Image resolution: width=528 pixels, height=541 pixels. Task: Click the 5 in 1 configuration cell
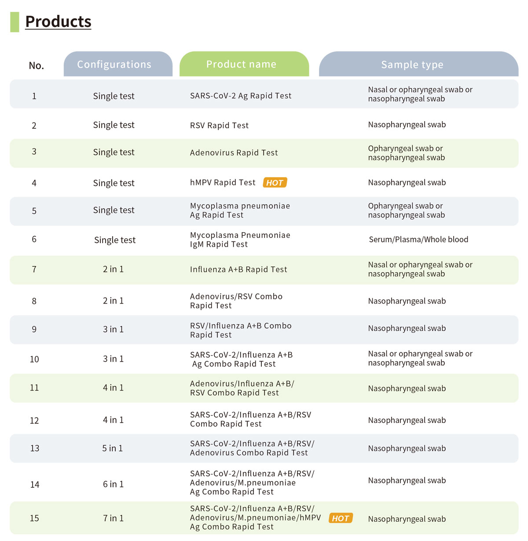113,448
